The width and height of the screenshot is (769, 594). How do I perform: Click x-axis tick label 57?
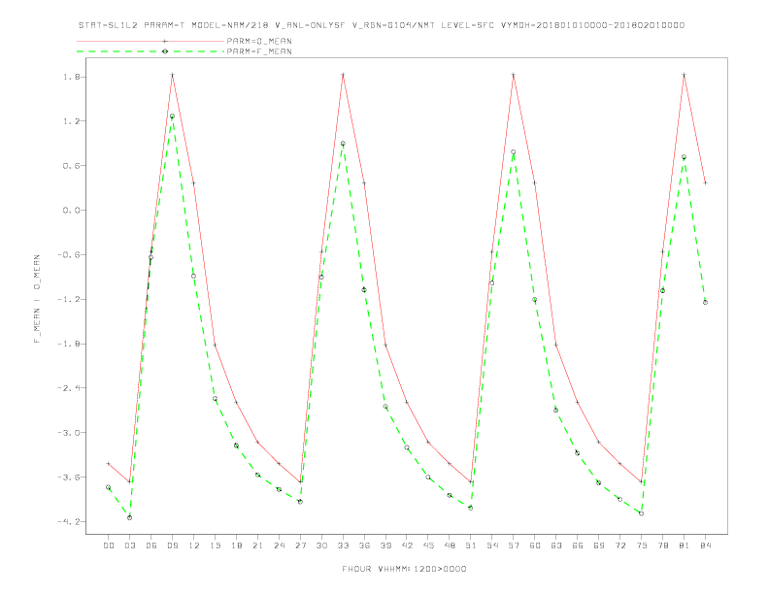(514, 545)
